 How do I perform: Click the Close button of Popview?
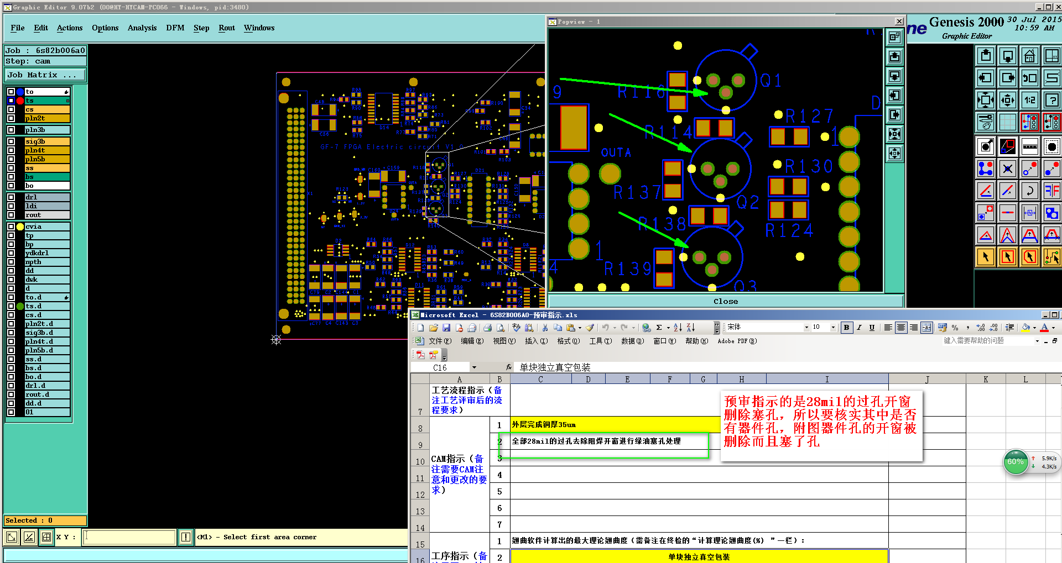click(725, 301)
